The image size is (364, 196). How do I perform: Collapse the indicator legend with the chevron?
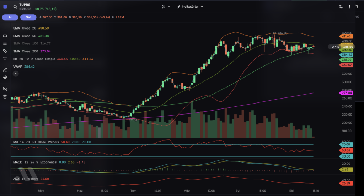[x=16, y=74]
